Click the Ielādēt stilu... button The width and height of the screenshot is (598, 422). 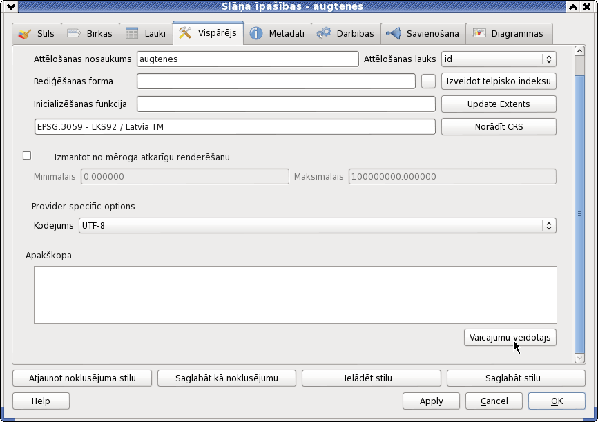pyautogui.click(x=371, y=378)
